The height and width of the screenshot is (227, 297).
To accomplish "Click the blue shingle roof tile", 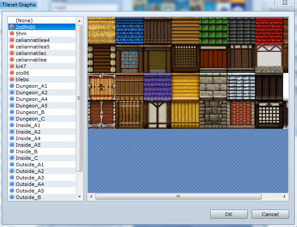I will pyautogui.click(x=130, y=31).
